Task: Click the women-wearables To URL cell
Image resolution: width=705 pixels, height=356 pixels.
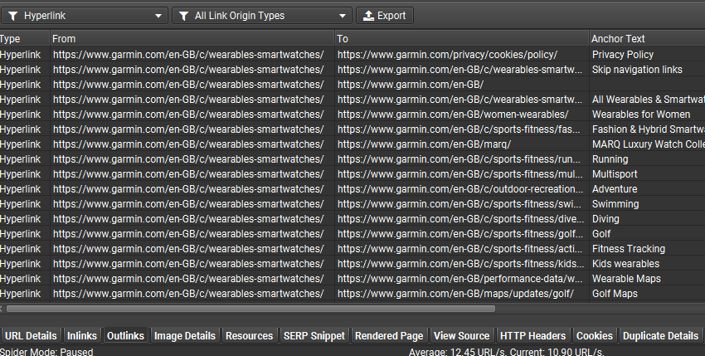Action: 462,115
